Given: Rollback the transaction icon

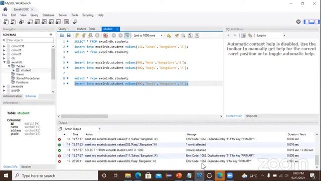Looking at the screenshot, I should coord(120,36).
